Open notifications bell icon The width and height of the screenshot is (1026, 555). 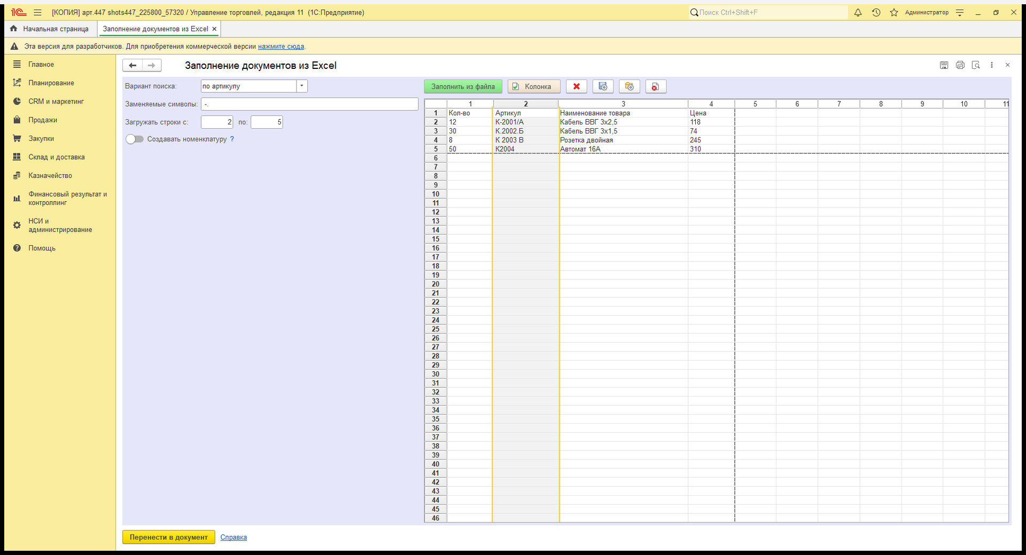pos(858,12)
